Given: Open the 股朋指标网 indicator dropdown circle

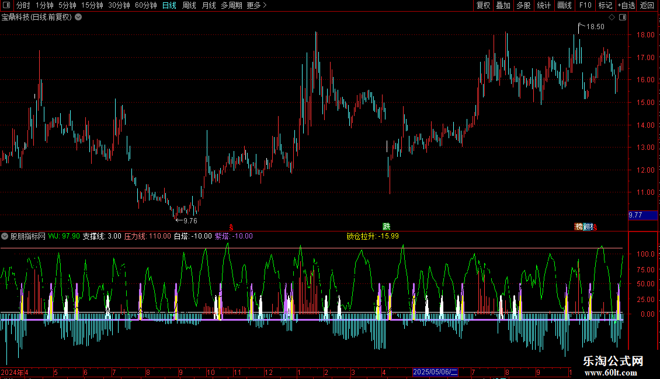Looking at the screenshot, I should click(x=5, y=236).
